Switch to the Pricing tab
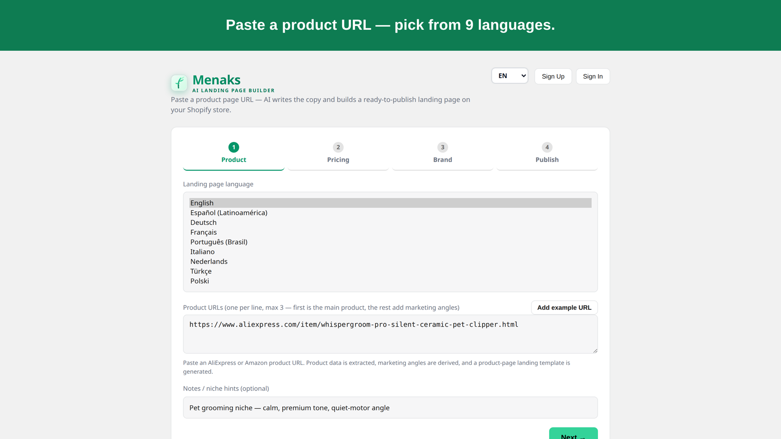781x439 pixels. tap(338, 154)
